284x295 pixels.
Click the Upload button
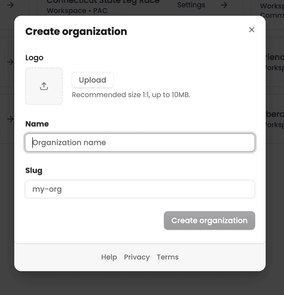[93, 80]
